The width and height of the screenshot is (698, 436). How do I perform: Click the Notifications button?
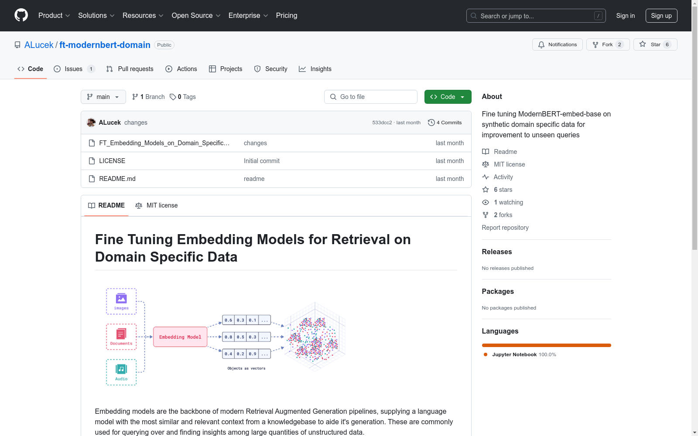click(x=558, y=44)
